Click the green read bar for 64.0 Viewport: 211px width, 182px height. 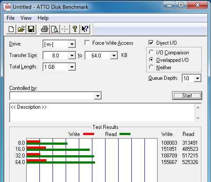(61, 162)
